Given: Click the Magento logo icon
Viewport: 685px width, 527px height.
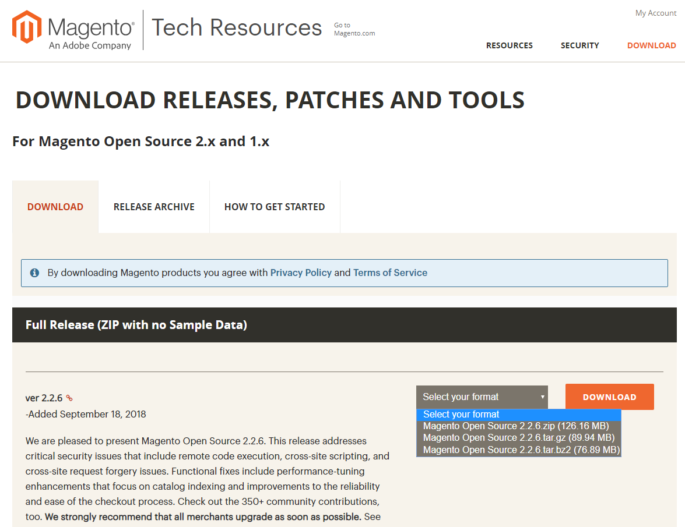Looking at the screenshot, I should 27,27.
